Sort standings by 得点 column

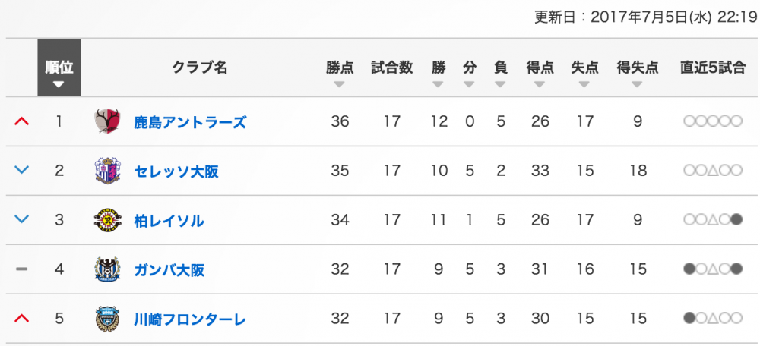pyautogui.click(x=540, y=73)
